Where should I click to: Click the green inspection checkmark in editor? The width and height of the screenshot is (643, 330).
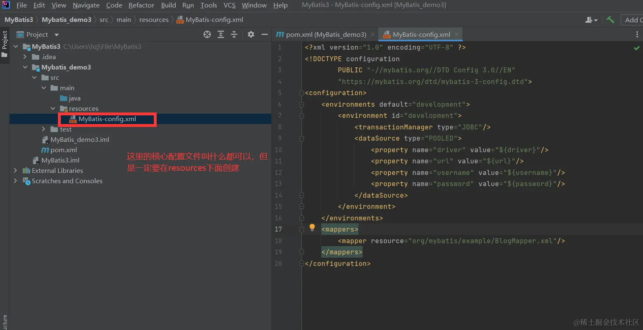pos(636,48)
